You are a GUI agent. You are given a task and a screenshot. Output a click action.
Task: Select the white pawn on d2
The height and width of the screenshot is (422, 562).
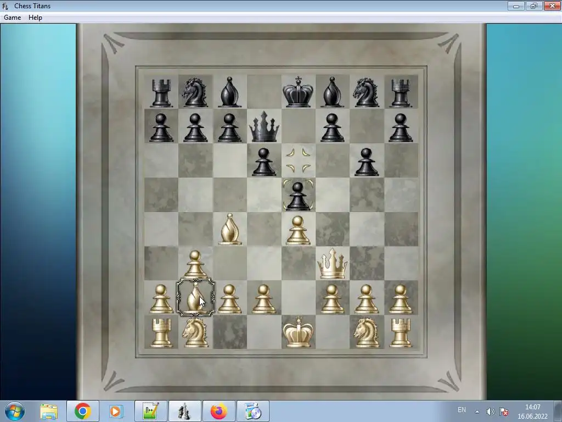click(264, 299)
